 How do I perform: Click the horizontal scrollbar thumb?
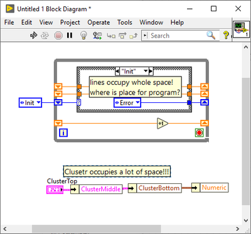tap(97, 228)
